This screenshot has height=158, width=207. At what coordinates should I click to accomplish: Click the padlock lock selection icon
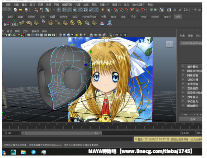coord(102,10)
